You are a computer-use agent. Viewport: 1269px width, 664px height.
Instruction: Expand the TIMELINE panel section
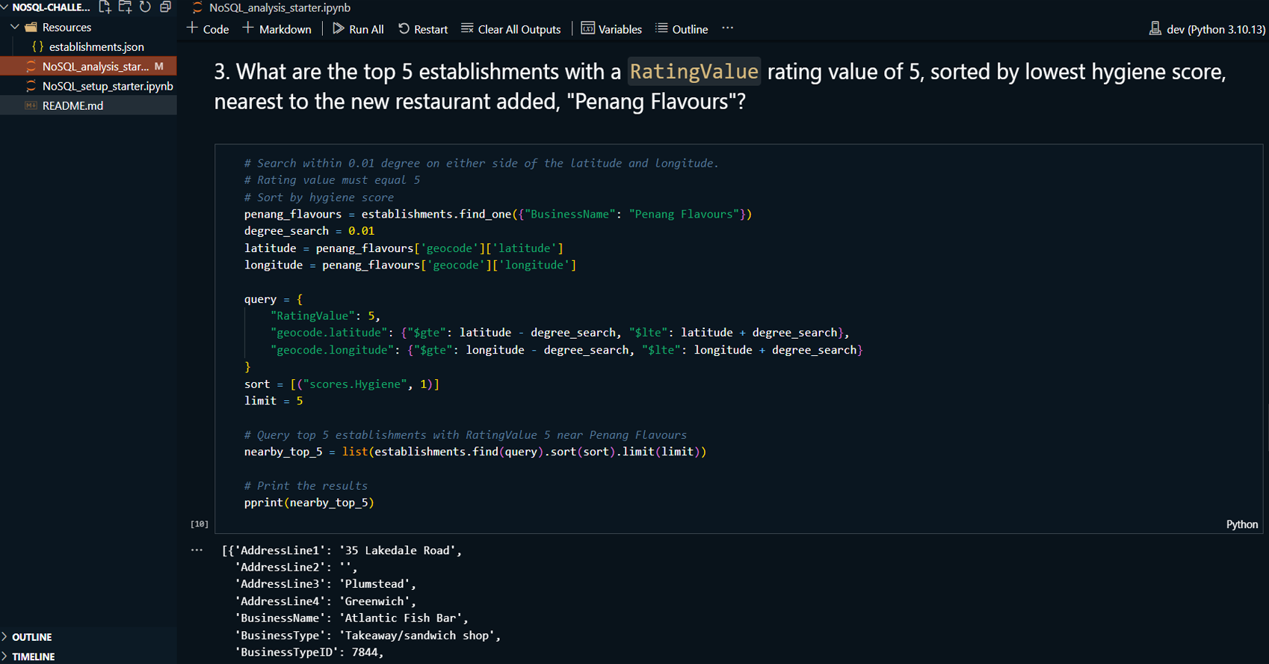[33, 657]
